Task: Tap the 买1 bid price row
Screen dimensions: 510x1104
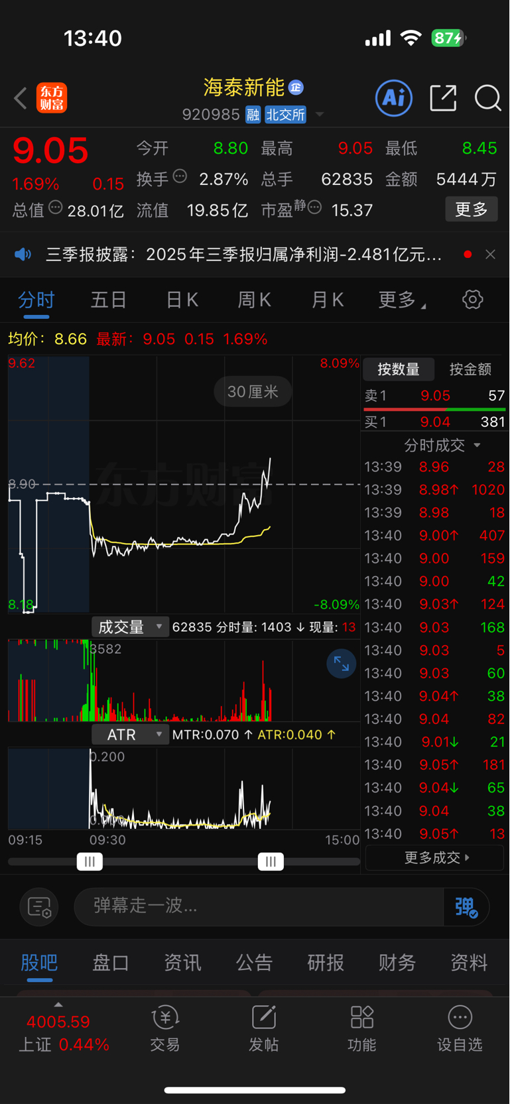Action: click(434, 422)
